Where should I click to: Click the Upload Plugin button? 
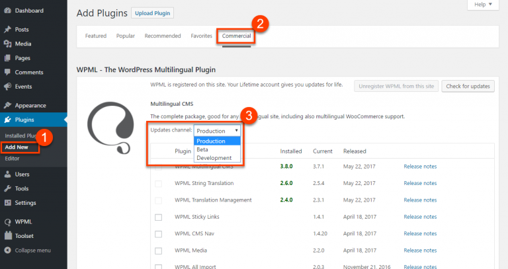coord(153,13)
